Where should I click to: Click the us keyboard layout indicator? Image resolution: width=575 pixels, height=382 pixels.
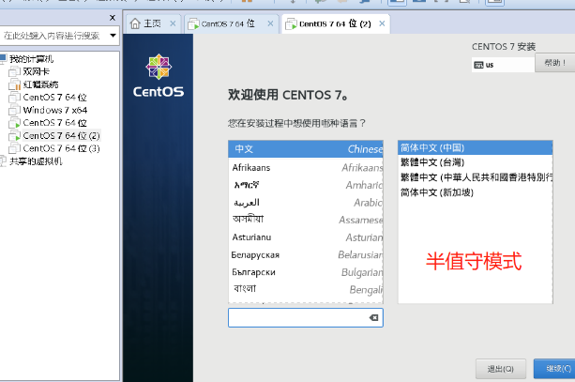coord(503,65)
